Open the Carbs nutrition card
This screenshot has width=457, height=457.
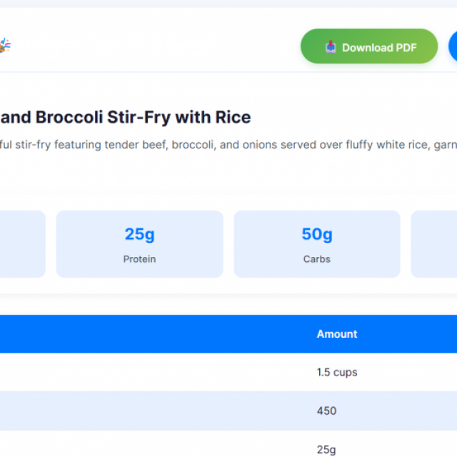coord(317,244)
